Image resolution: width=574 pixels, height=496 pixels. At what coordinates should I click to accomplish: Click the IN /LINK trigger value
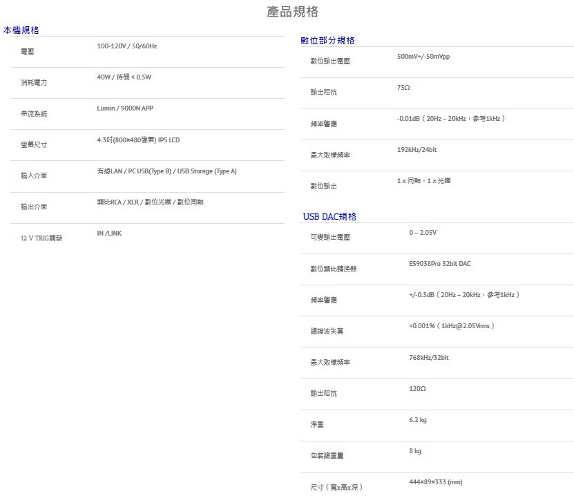pos(109,233)
